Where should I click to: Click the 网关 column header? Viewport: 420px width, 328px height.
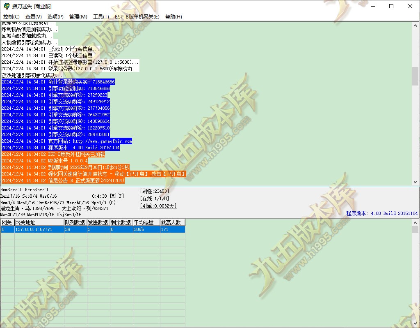7,222
